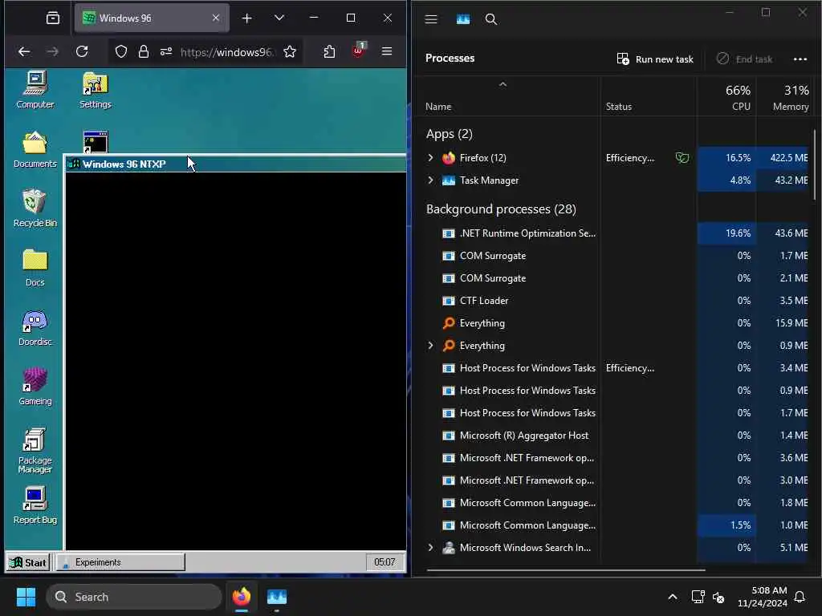Viewport: 822px width, 616px height.
Task: Click Firefox in the Windows taskbar
Action: pos(242,597)
